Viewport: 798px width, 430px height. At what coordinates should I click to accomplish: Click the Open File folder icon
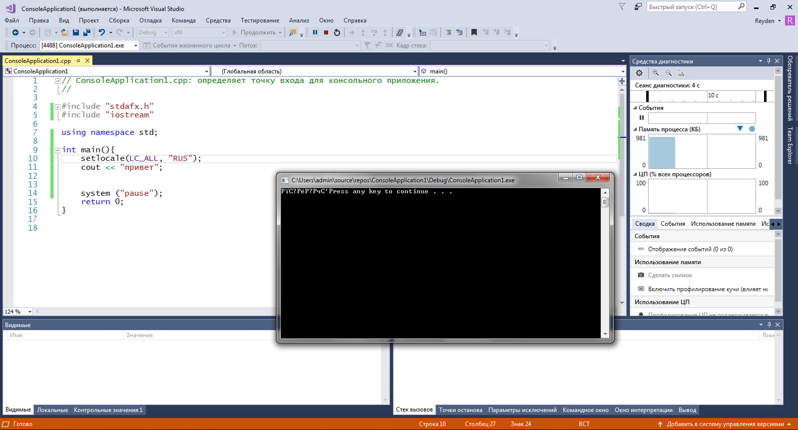[65, 32]
